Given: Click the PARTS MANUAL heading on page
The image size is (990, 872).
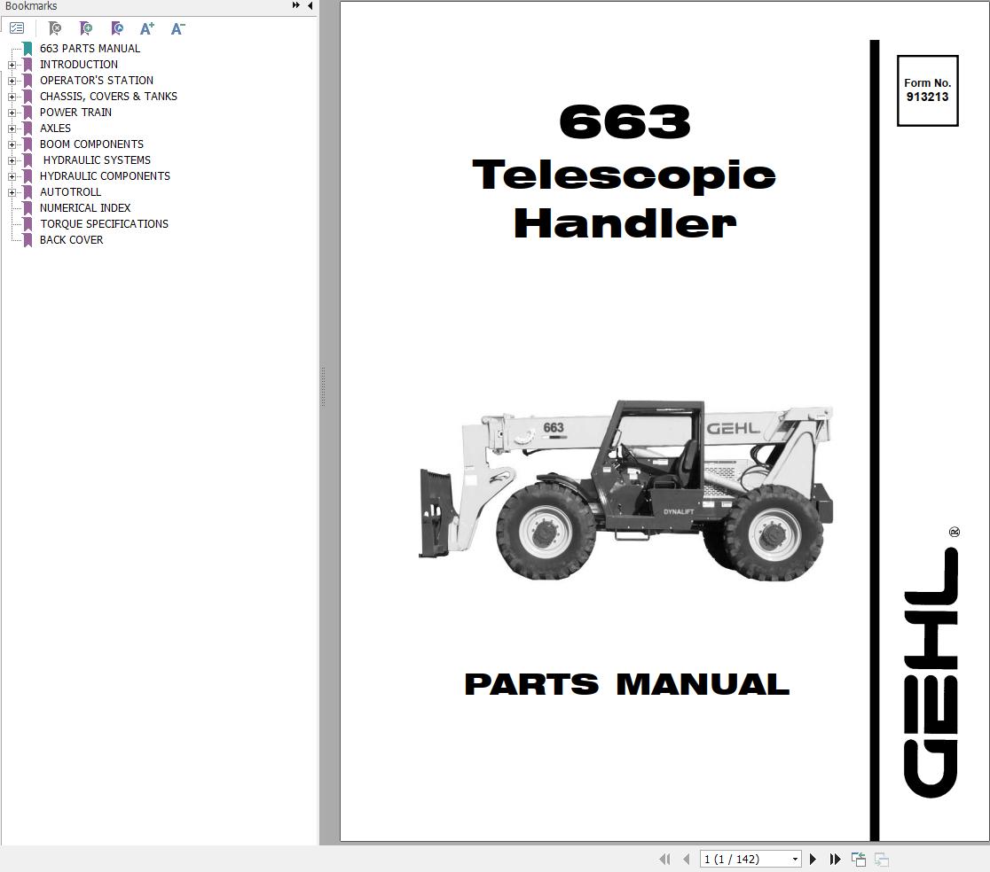Looking at the screenshot, I should (626, 684).
